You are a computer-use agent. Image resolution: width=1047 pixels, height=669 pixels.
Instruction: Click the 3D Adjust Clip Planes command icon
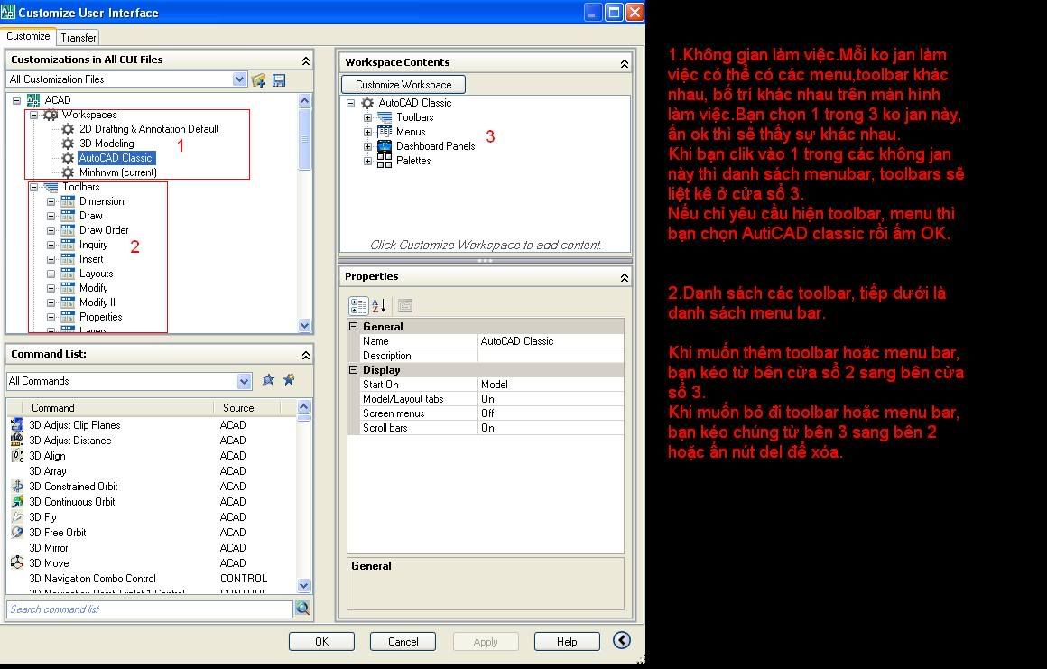17,424
